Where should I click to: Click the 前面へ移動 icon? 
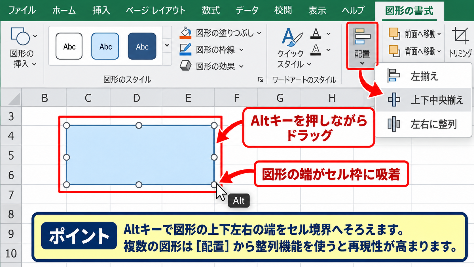point(394,34)
